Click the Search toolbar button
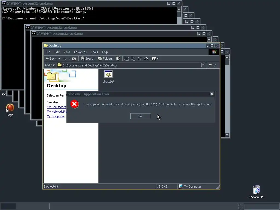Screen dimensions: 280x210 tap(87, 59)
